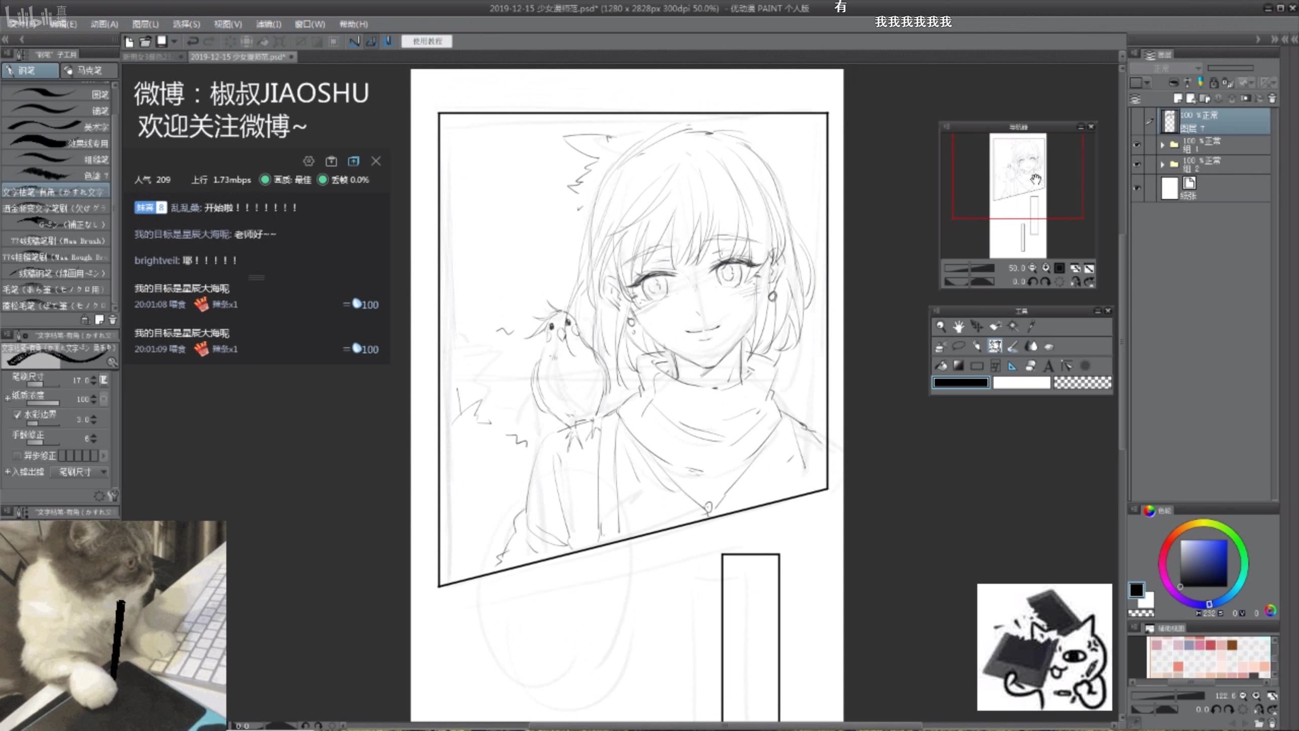Select the Eraser tool in Tools palette
Viewport: 1299px width, 731px height.
click(x=1049, y=347)
